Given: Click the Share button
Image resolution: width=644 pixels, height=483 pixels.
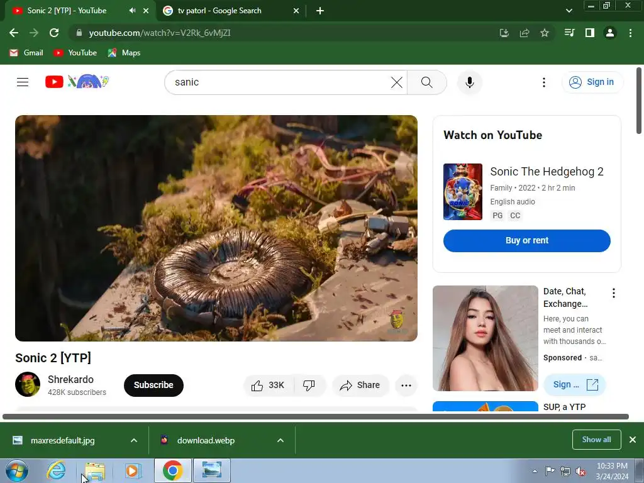Looking at the screenshot, I should coord(360,386).
